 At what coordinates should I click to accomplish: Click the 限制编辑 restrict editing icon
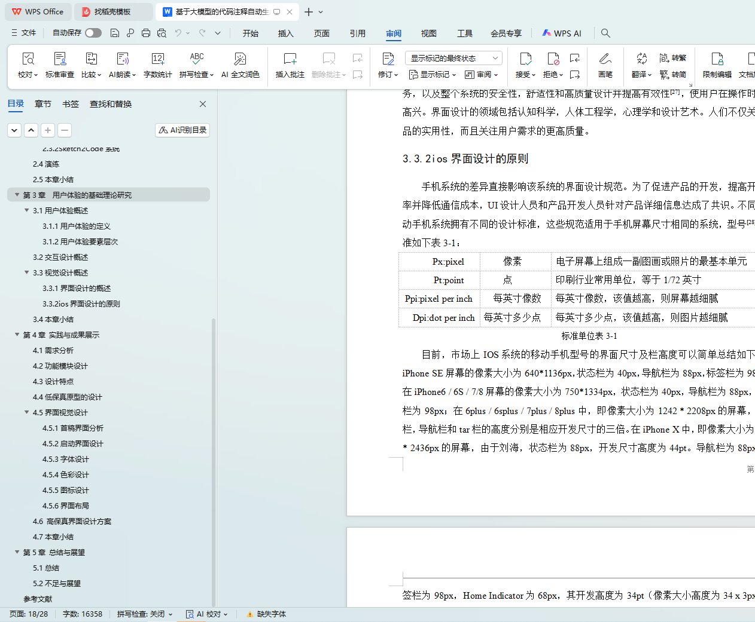pos(717,65)
